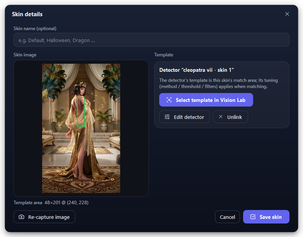Click the Template section label
The image size is (303, 237).
(164, 55)
